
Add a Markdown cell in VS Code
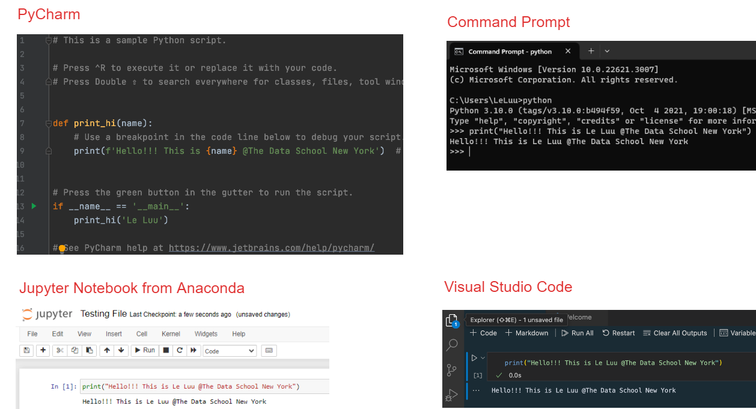527,333
